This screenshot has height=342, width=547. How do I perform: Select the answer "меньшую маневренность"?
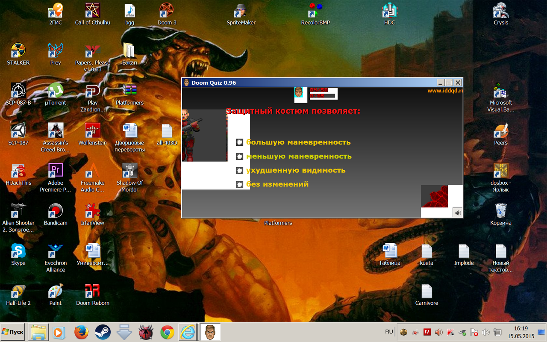tap(239, 156)
